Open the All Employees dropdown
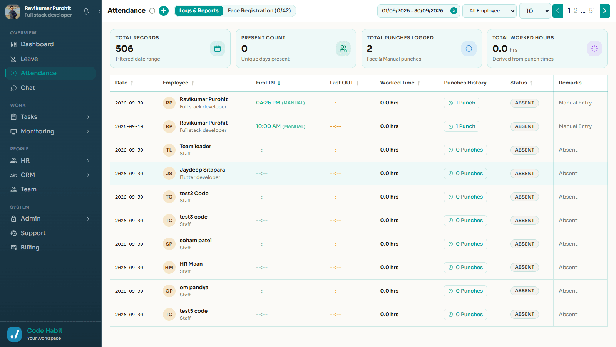The width and height of the screenshot is (616, 347). 489,11
